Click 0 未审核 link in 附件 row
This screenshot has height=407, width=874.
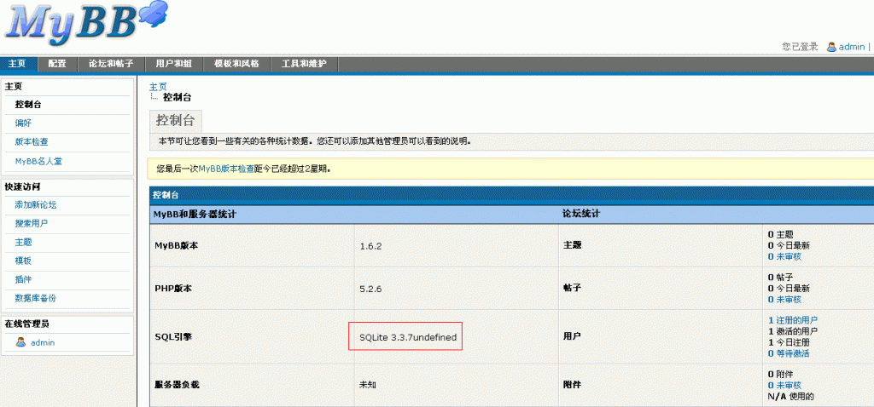point(784,386)
